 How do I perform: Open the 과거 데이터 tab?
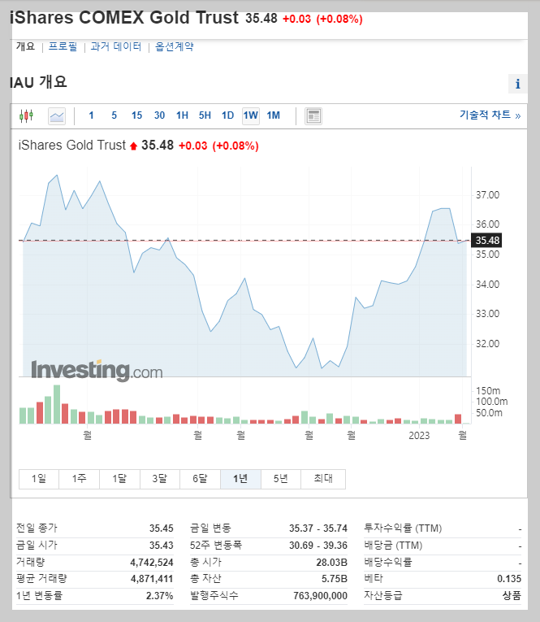(115, 46)
